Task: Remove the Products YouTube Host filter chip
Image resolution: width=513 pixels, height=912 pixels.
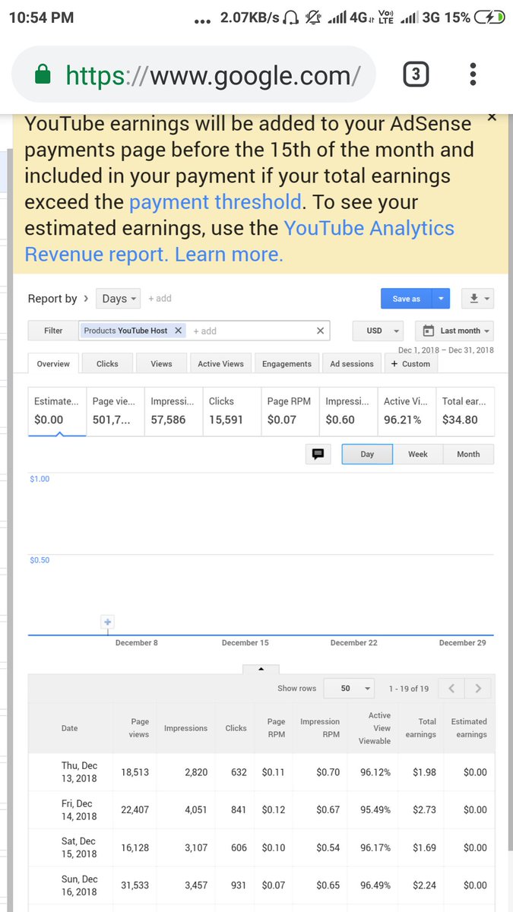Action: pos(178,331)
